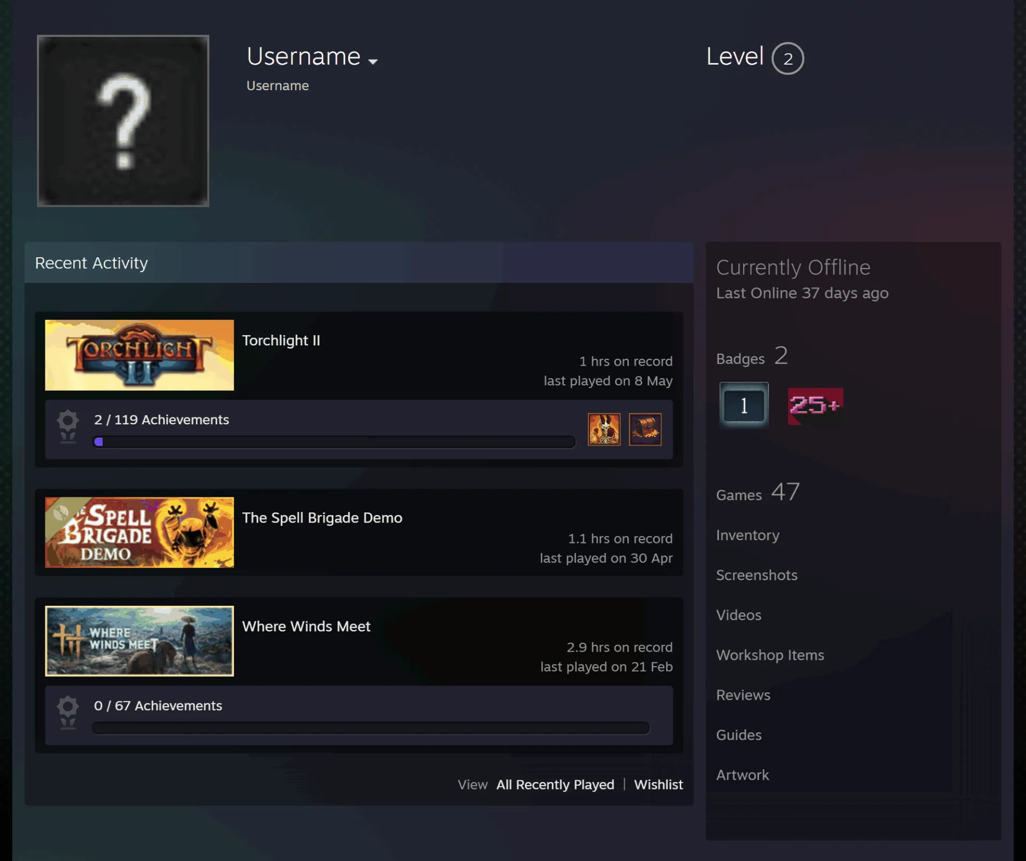1026x861 pixels.
Task: Open the Screenshots section
Action: point(757,575)
